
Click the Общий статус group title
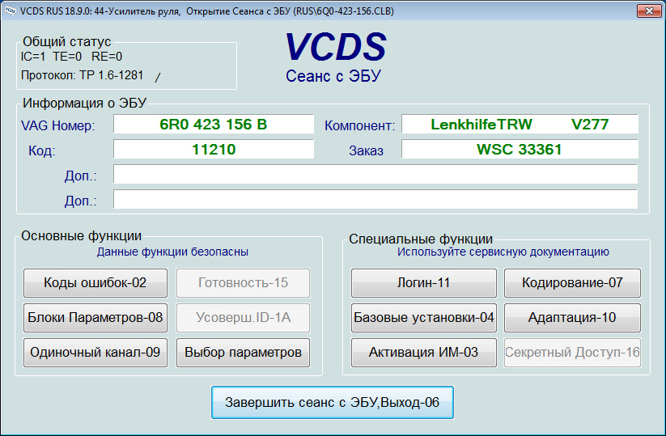tap(66, 41)
